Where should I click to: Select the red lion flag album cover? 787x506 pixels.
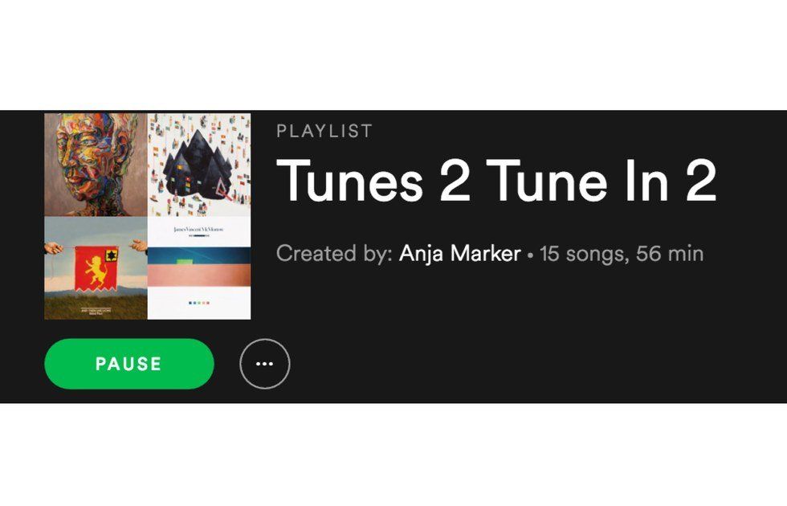point(96,268)
